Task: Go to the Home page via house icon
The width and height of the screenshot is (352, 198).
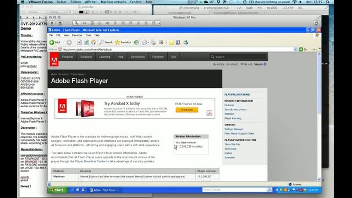Action: [x=94, y=42]
